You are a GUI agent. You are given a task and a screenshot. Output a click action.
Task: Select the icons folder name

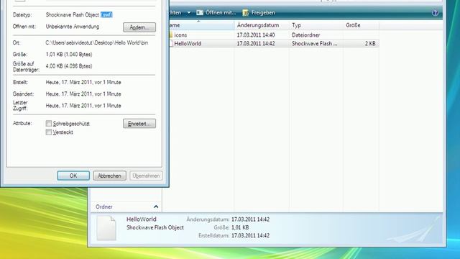[180, 35]
